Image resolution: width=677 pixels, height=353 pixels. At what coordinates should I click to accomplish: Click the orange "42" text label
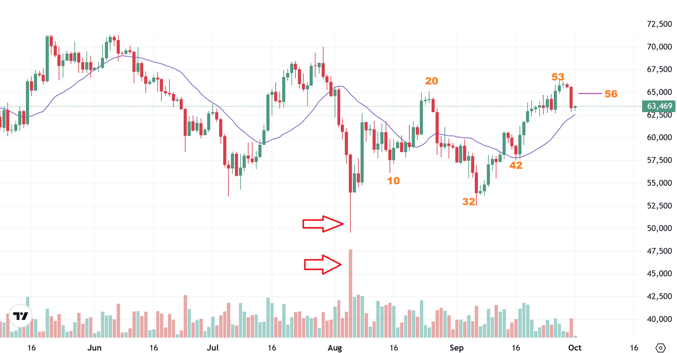[516, 165]
